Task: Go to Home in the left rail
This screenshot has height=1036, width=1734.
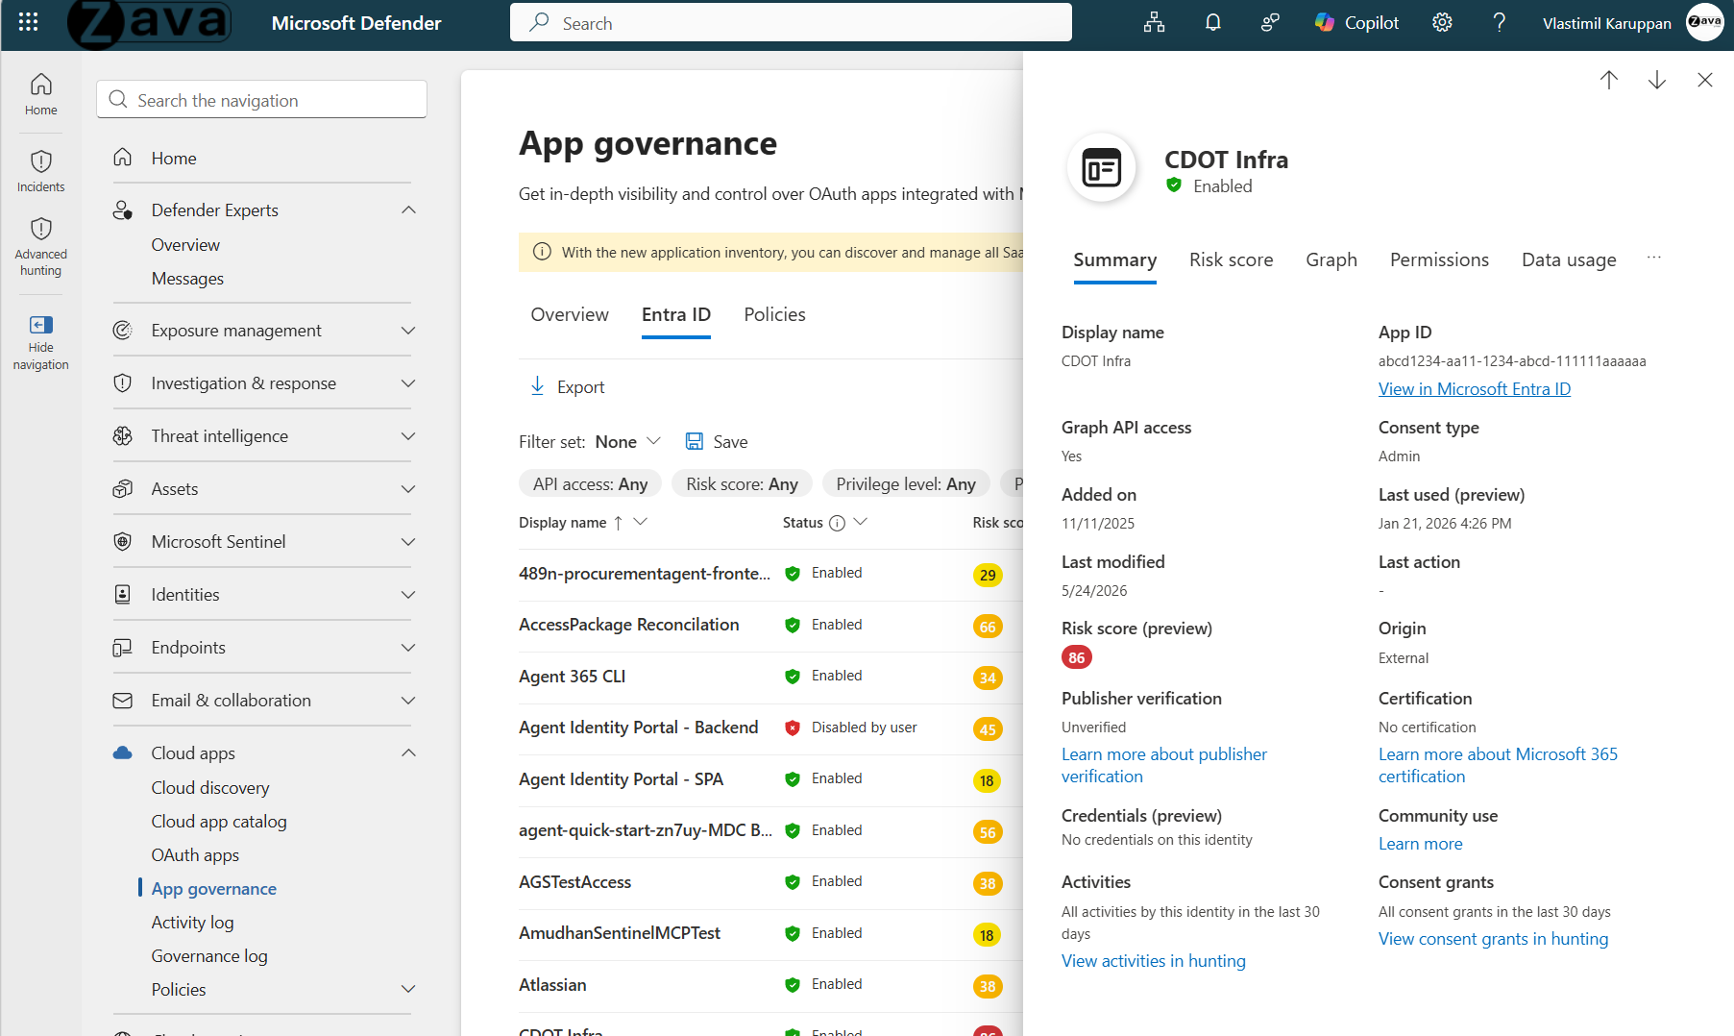Action: pyautogui.click(x=40, y=94)
